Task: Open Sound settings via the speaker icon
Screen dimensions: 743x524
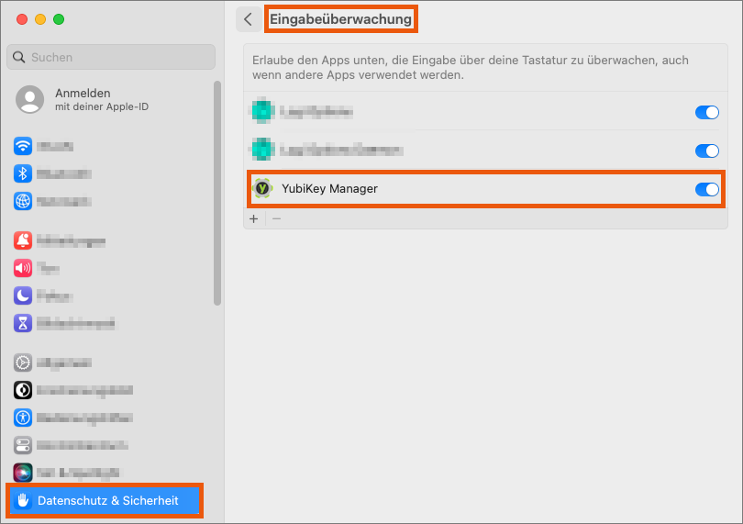Action: pyautogui.click(x=23, y=268)
